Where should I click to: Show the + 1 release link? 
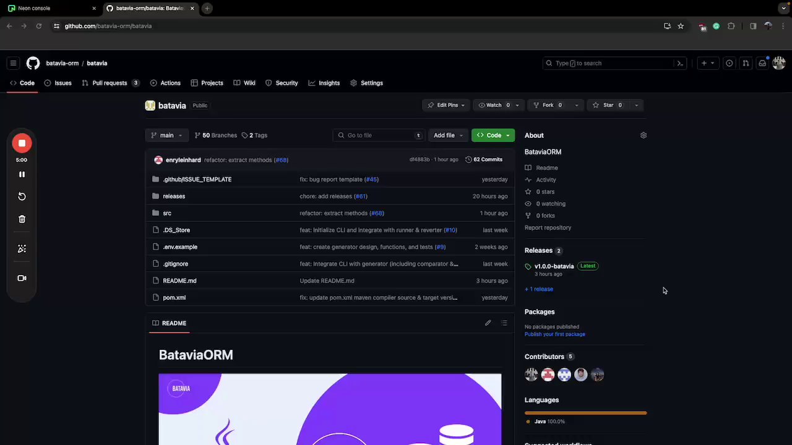coord(539,289)
